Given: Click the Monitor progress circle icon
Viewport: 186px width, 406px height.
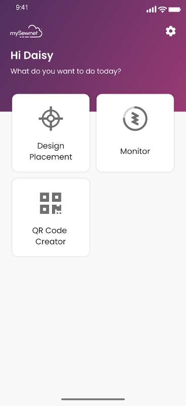Looking at the screenshot, I should pos(135,119).
